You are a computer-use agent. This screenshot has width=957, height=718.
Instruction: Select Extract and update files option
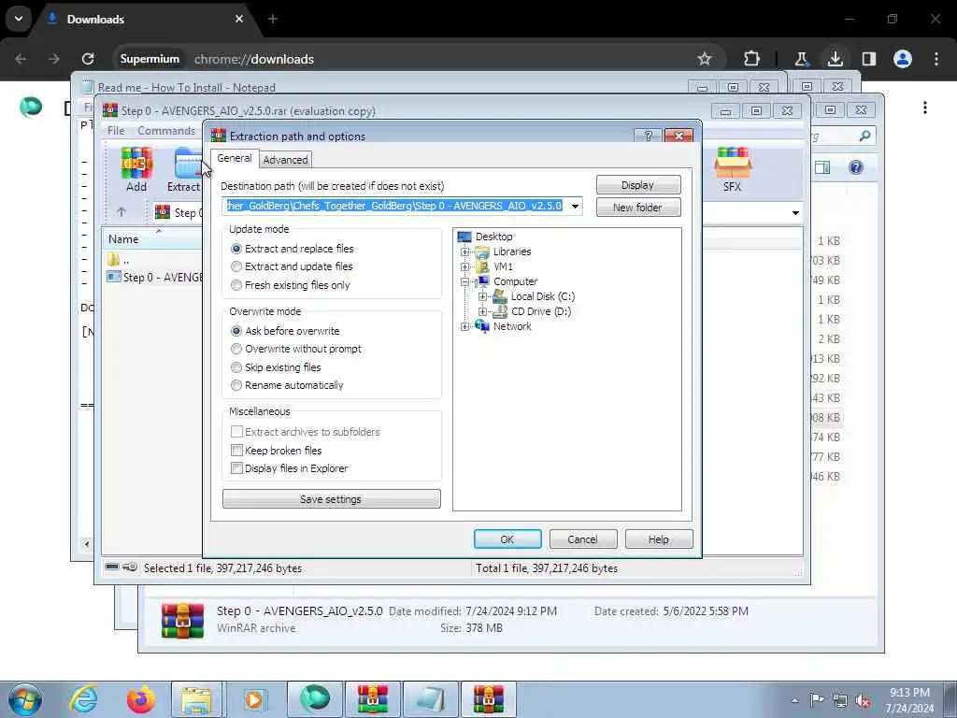click(292, 266)
